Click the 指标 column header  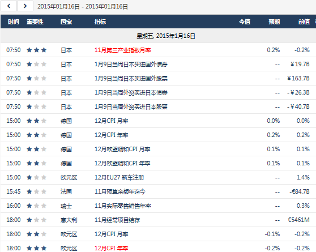(100, 22)
